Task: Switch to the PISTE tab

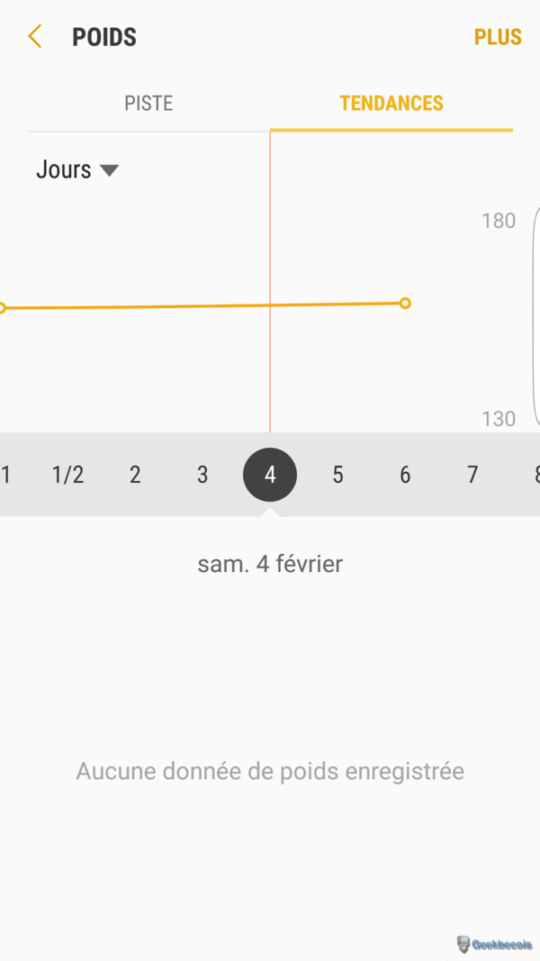Action: 148,104
